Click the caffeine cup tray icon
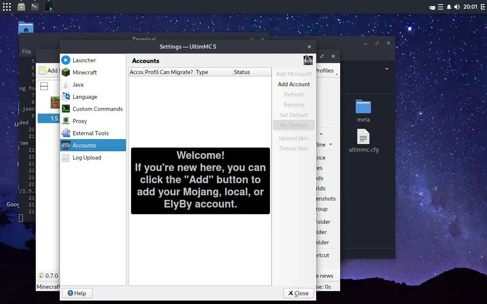Screen dimensions: 487x304 pos(432,7)
